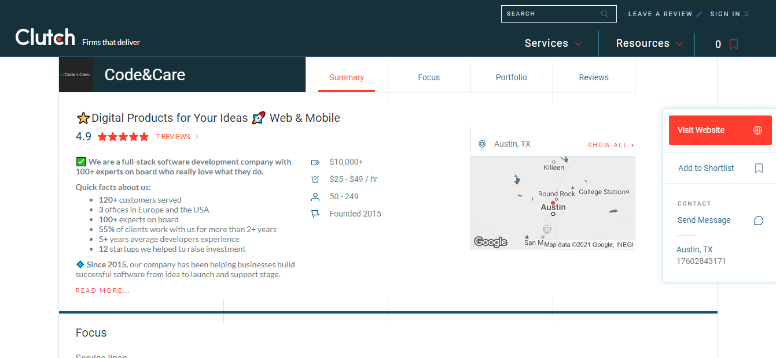Click the Code&Care company logo
Screen dimensions: 776x358
tap(76, 74)
